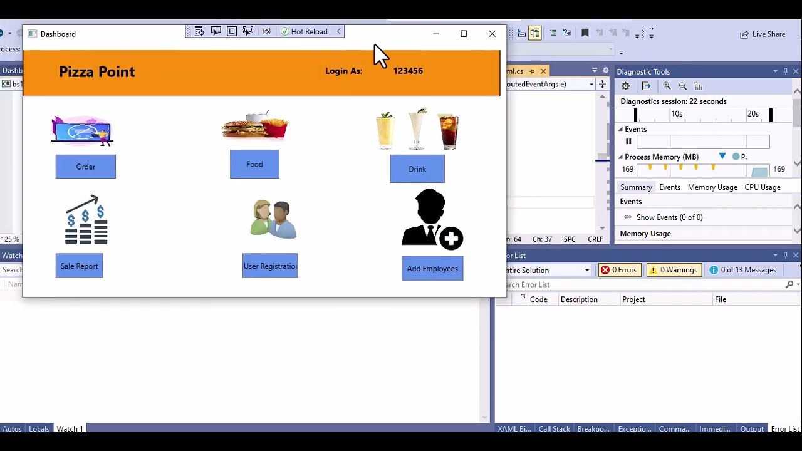The image size is (802, 451).
Task: Open the Events tab in Diagnostic Tools
Action: click(670, 187)
